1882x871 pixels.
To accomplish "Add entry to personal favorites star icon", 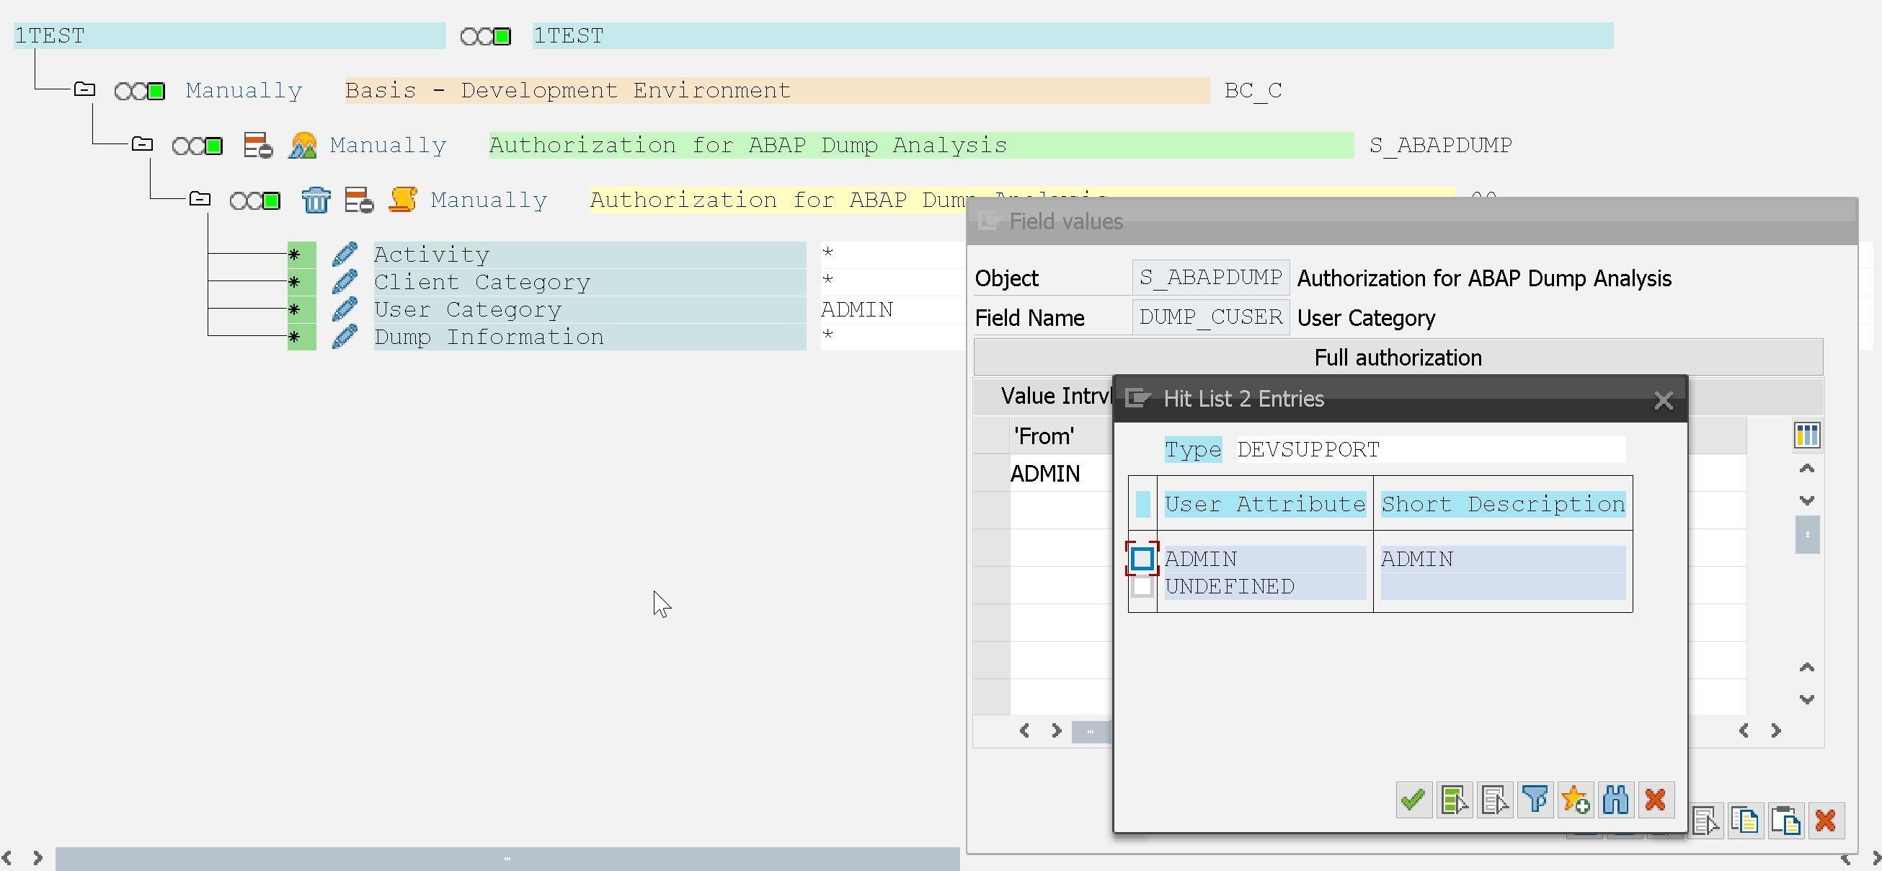I will click(1575, 800).
